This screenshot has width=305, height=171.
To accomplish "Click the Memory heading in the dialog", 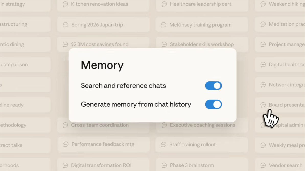I will point(102,65).
